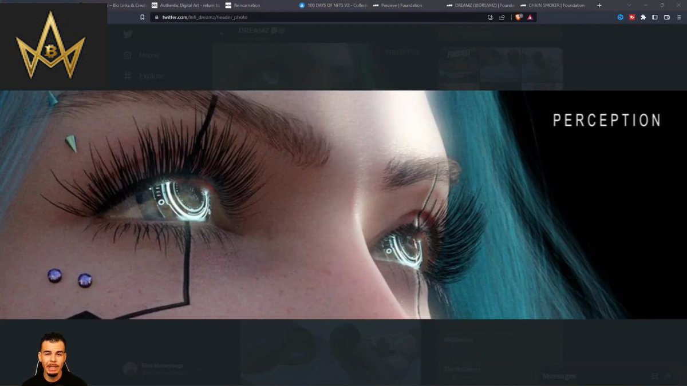687x386 pixels.
Task: Click the enlarged PERCEPTION header photo
Action: click(343, 205)
